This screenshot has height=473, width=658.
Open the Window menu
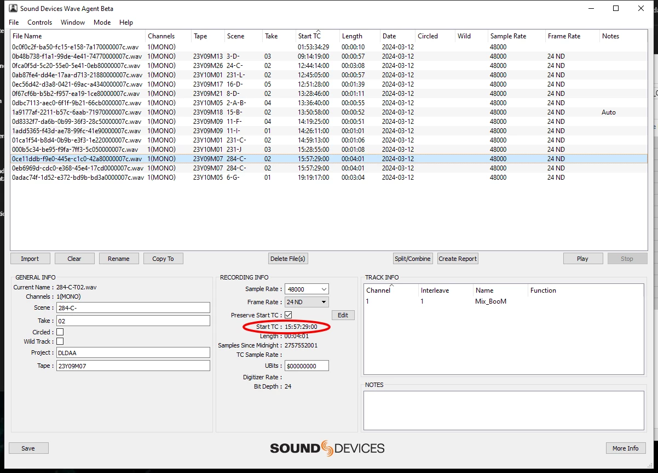(x=73, y=22)
